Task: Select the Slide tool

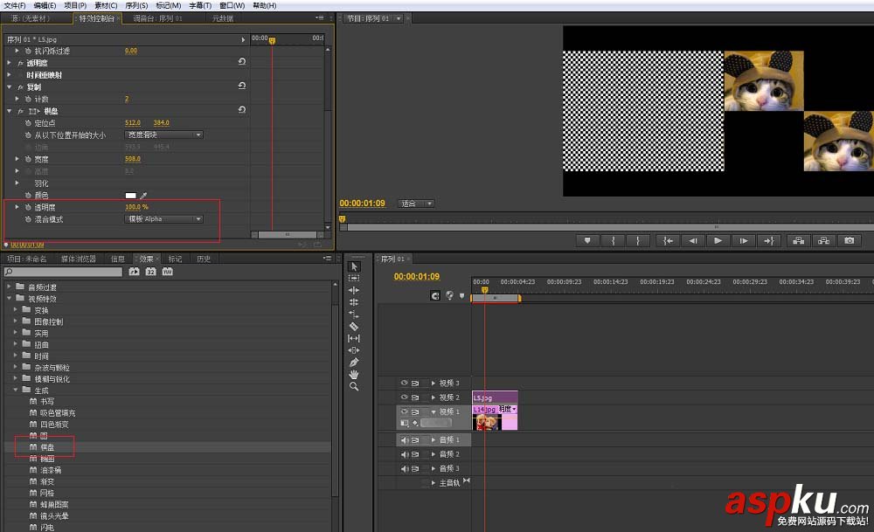Action: tap(354, 350)
